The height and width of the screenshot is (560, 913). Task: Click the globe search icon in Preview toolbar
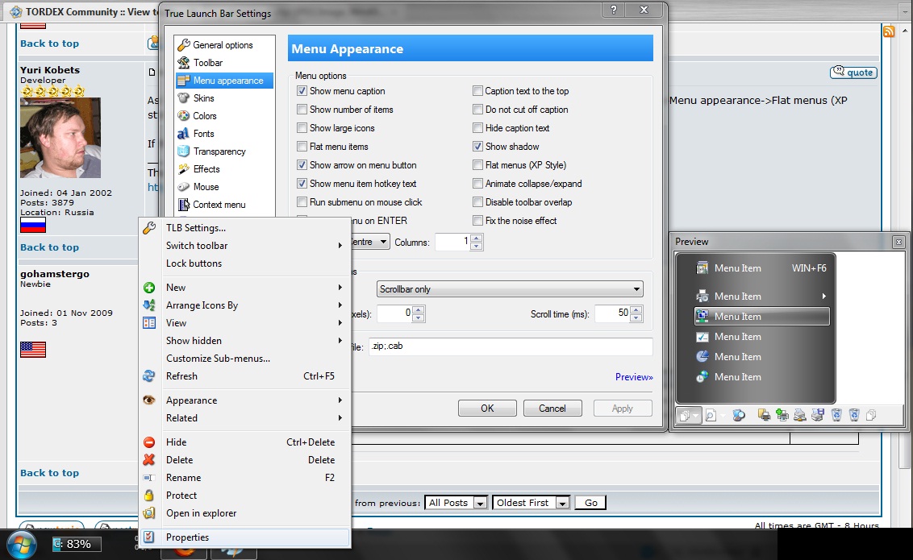click(x=738, y=415)
